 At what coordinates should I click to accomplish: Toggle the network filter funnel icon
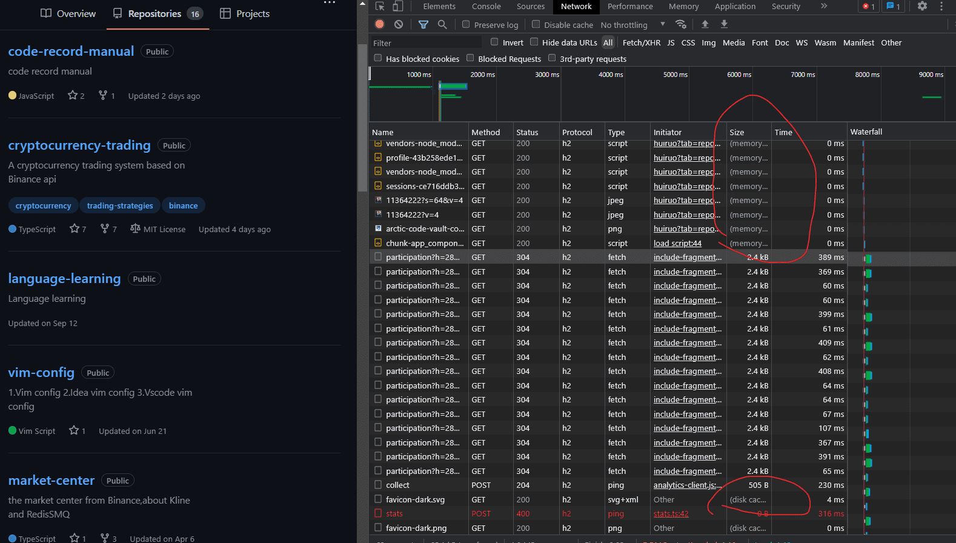click(x=423, y=24)
